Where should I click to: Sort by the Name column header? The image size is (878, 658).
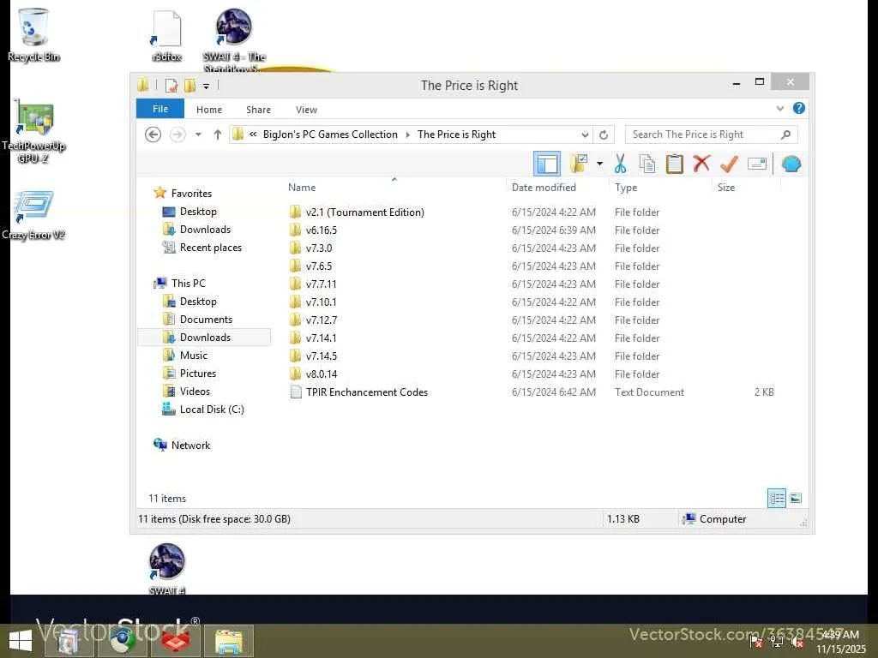point(302,188)
